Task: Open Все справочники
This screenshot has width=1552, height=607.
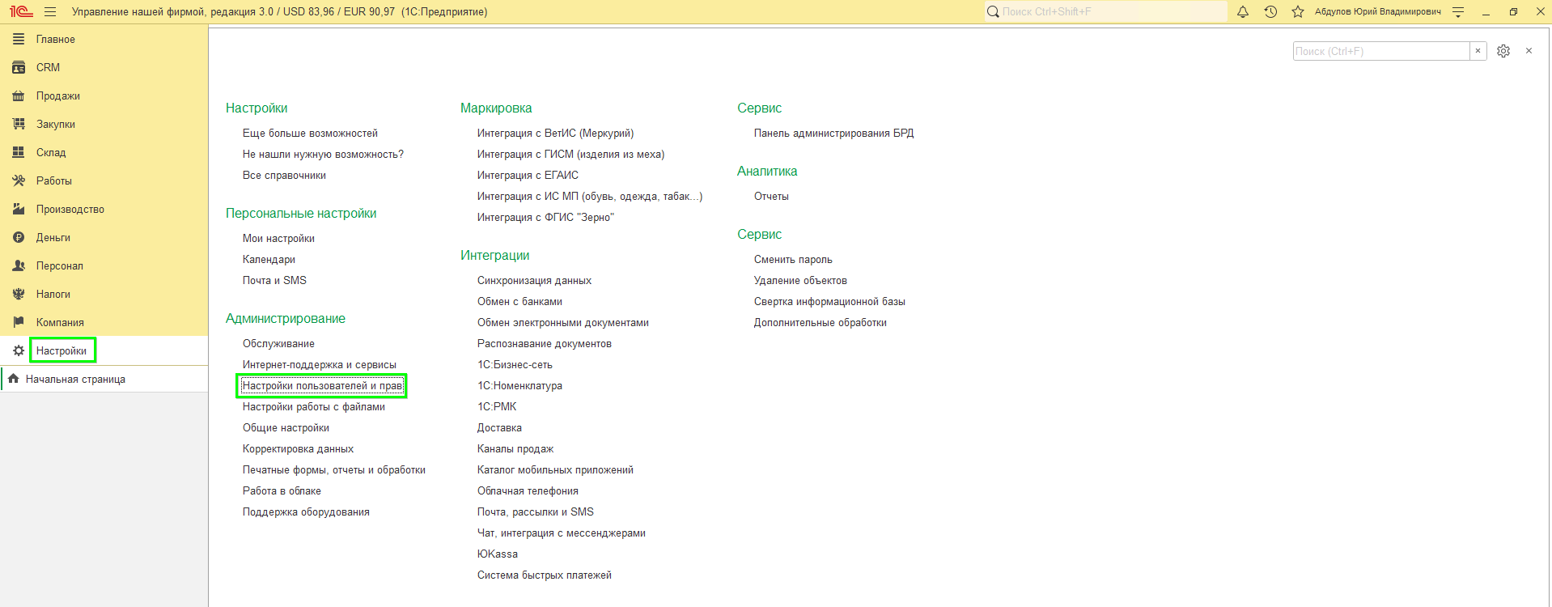Action: (284, 175)
